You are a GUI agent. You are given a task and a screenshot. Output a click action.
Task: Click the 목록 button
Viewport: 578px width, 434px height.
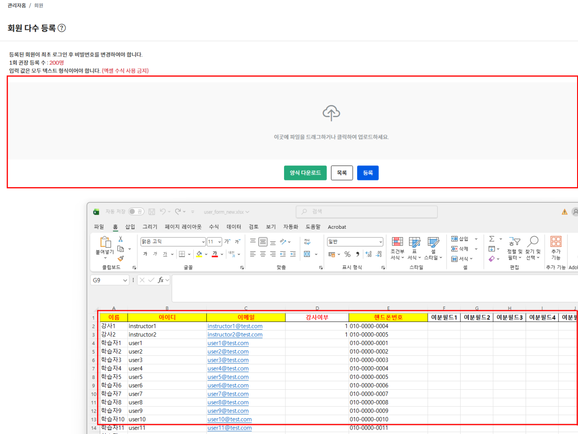click(x=342, y=173)
